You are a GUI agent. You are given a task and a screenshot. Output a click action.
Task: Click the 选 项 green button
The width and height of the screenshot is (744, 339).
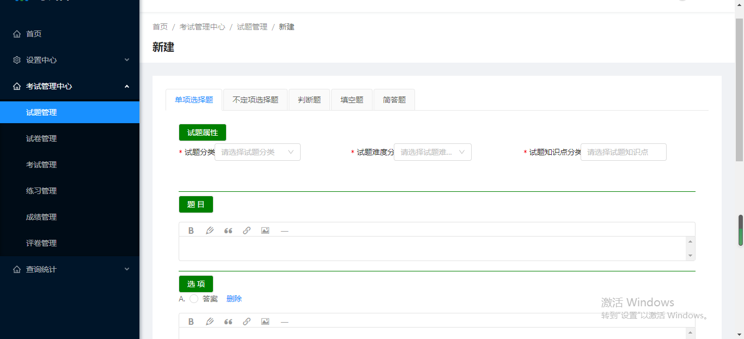click(x=196, y=284)
